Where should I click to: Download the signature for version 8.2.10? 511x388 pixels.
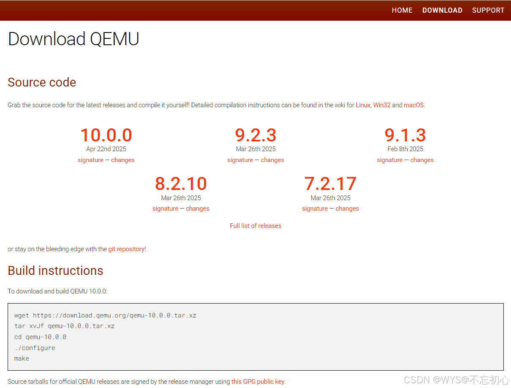pyautogui.click(x=165, y=208)
